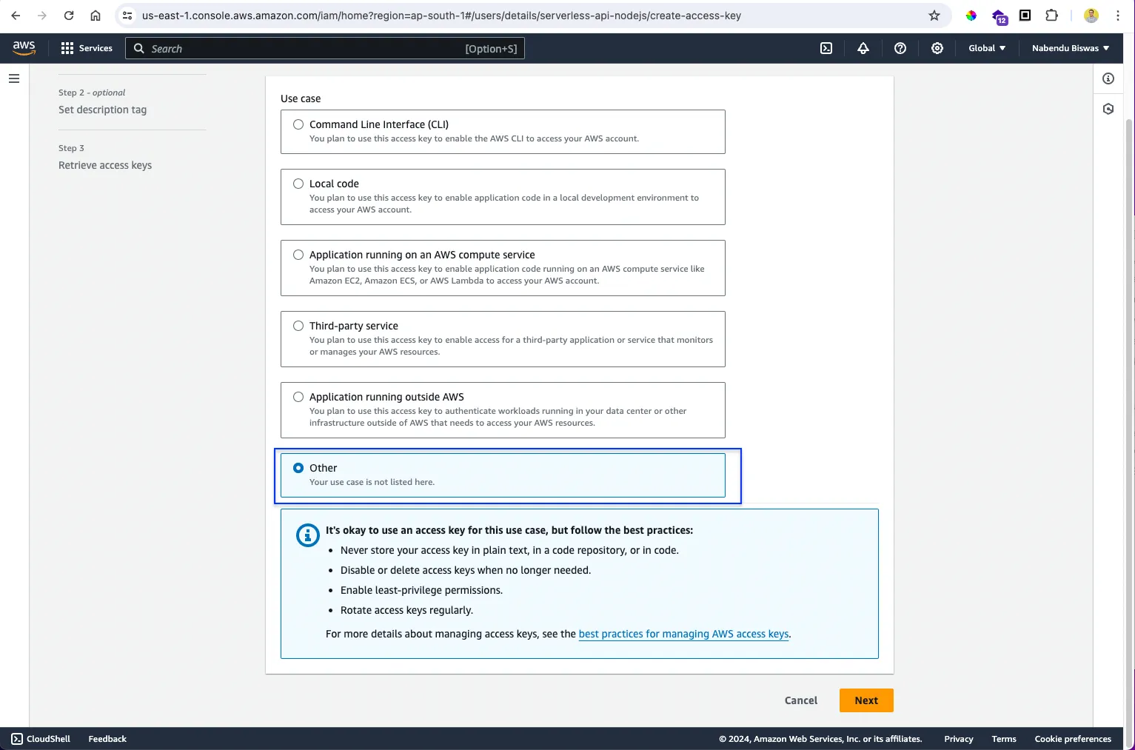1135x750 pixels.
Task: Reload the page with the refresh icon
Action: coord(69,16)
